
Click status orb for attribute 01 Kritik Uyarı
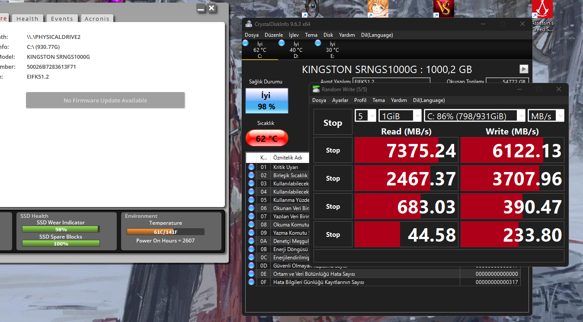pos(251,167)
